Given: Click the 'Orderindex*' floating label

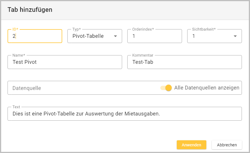Looking at the screenshot, I should 143,29.
